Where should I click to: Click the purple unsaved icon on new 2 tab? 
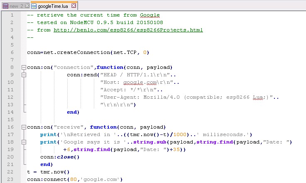pos(5,6)
